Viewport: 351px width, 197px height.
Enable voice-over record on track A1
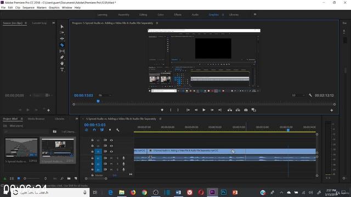point(123,158)
